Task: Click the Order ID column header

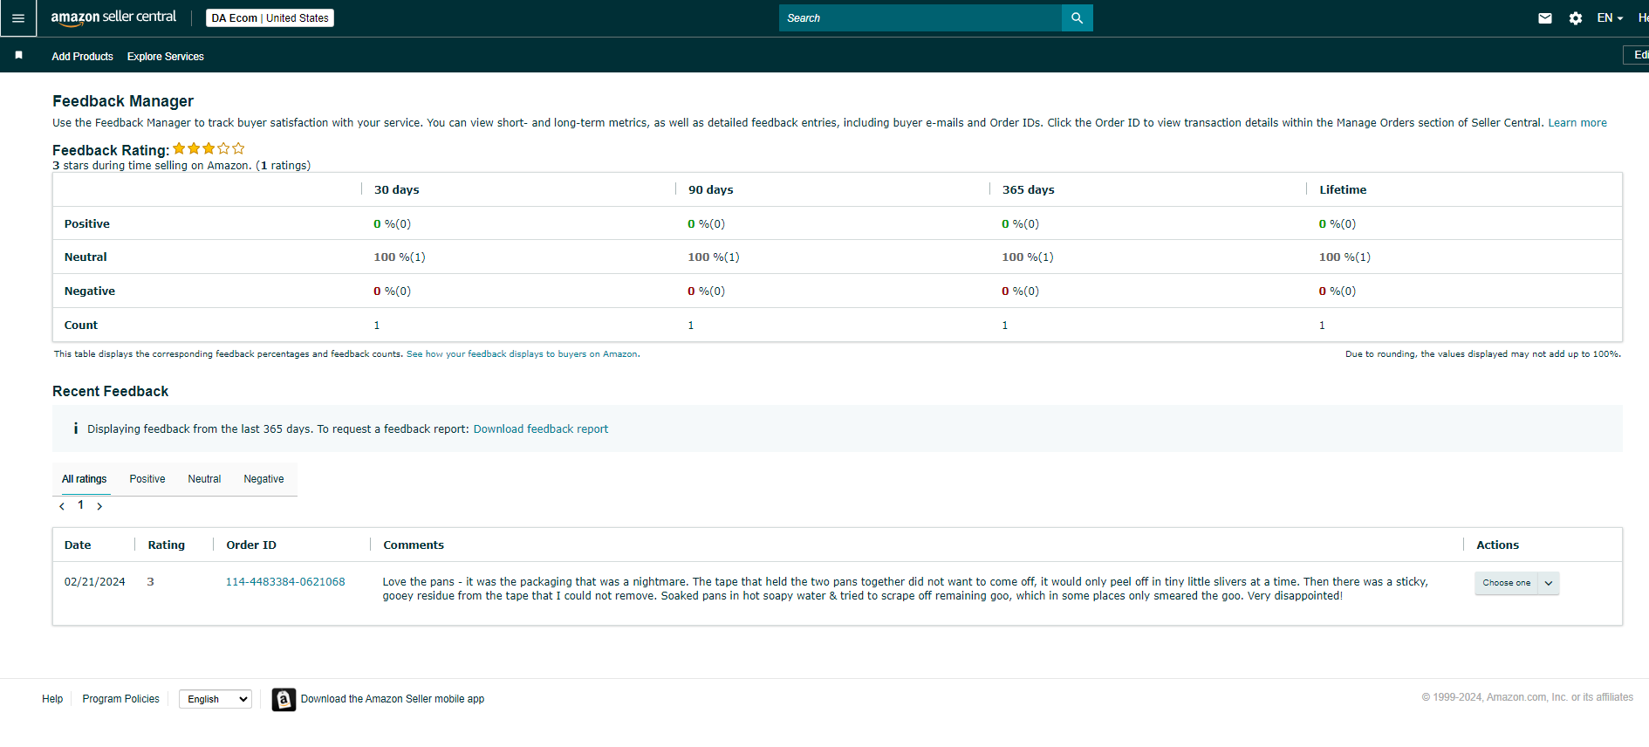Action: point(251,545)
